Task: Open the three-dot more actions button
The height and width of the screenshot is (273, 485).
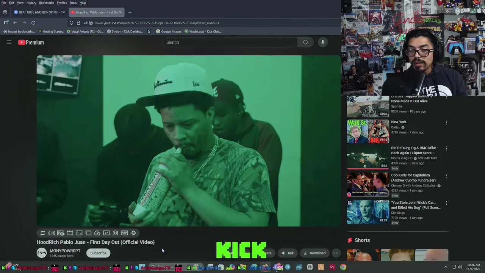Action: coord(336,253)
